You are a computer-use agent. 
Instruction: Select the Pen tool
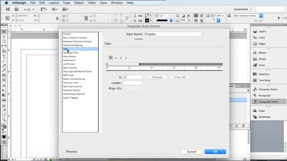click(x=4, y=66)
